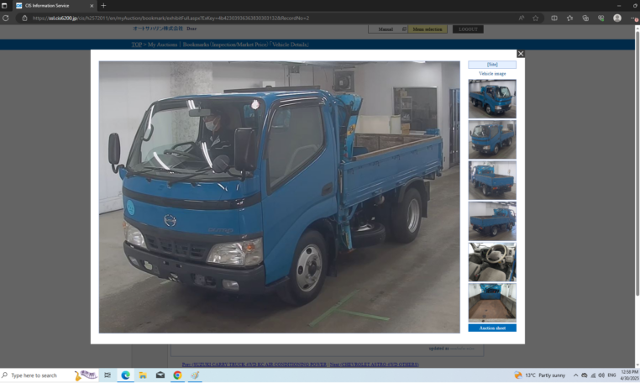Screen dimensions: 640x383
Task: Open the front-left view truck thumbnail
Action: tap(492, 139)
